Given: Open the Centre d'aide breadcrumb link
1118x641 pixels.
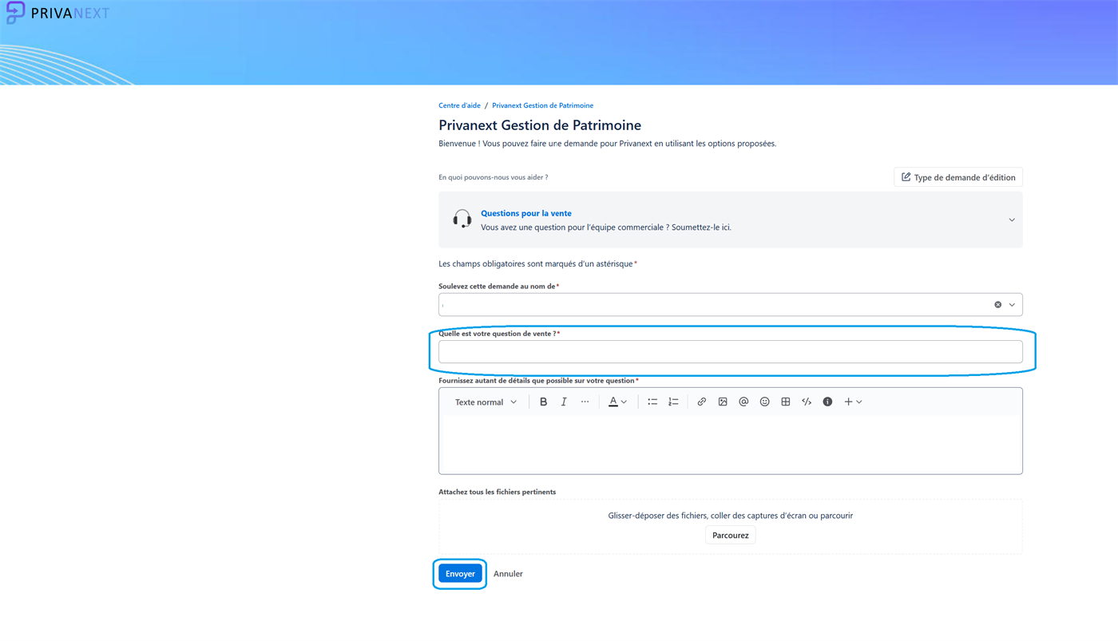Looking at the screenshot, I should 459,105.
